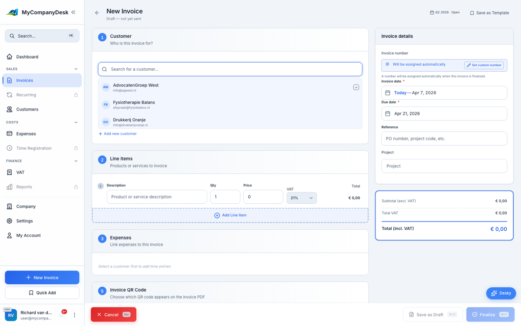The image size is (521, 326).
Task: Collapse the sidebar with double-chevron control
Action: (74, 12)
